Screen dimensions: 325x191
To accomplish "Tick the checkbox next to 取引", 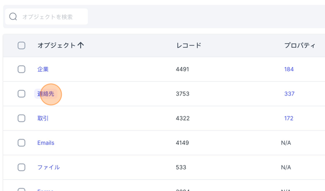I will pos(22,118).
